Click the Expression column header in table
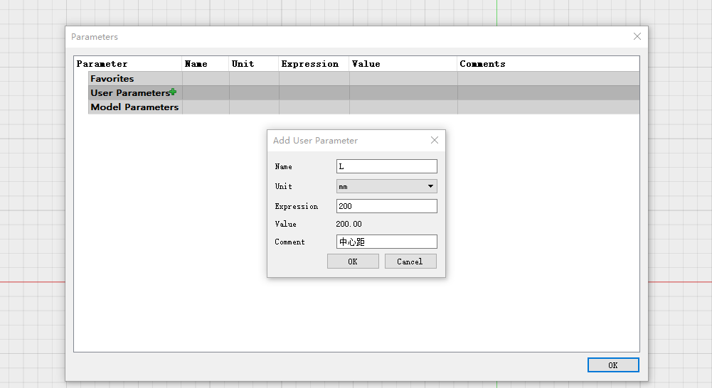Screen dimensions: 712x388 pos(314,64)
